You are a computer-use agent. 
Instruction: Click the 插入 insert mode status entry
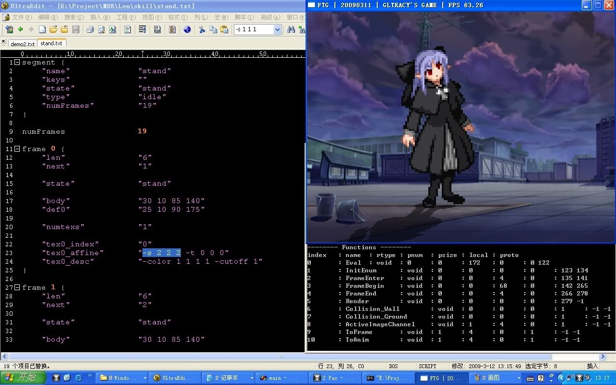[592, 366]
